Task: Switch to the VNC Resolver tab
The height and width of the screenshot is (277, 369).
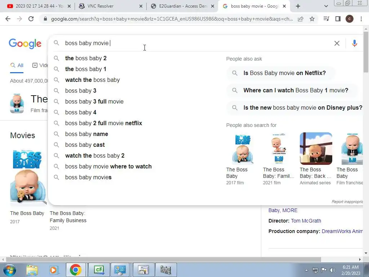Action: (x=110, y=6)
